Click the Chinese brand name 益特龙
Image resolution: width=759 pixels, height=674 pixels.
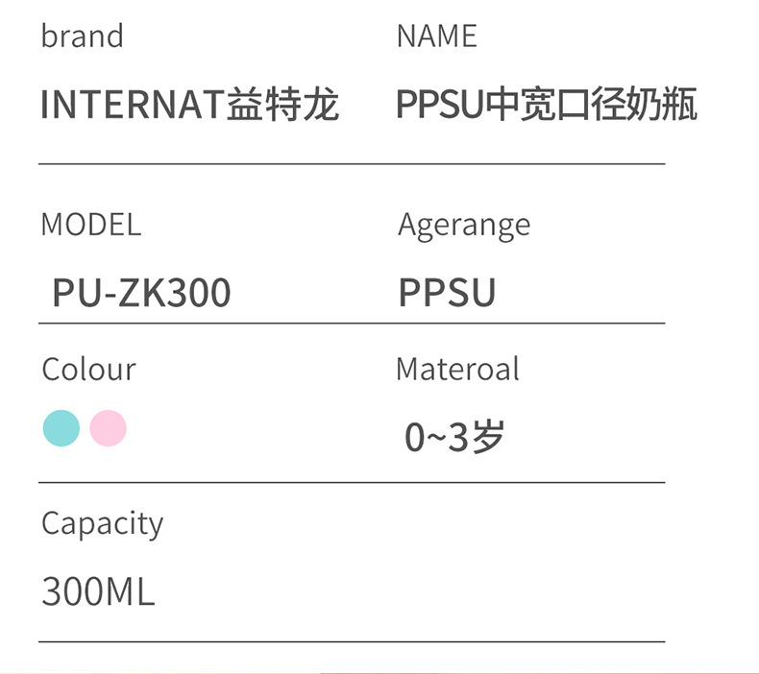282,105
